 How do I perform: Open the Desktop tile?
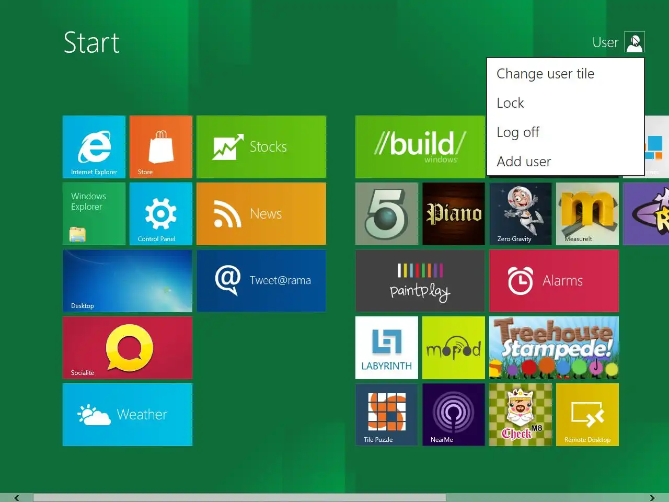(128, 281)
